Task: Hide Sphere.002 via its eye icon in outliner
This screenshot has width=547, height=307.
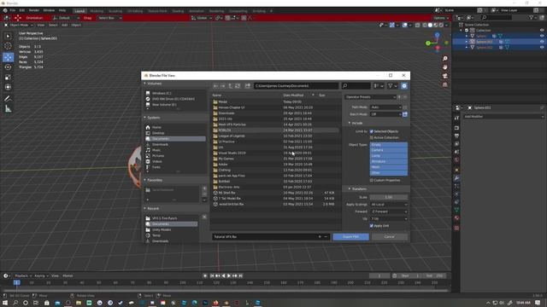Action: [542, 47]
